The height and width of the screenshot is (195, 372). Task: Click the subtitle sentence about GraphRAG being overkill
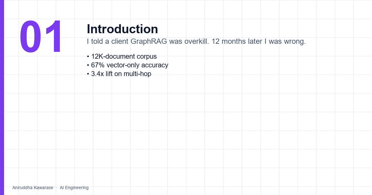pyautogui.click(x=196, y=41)
